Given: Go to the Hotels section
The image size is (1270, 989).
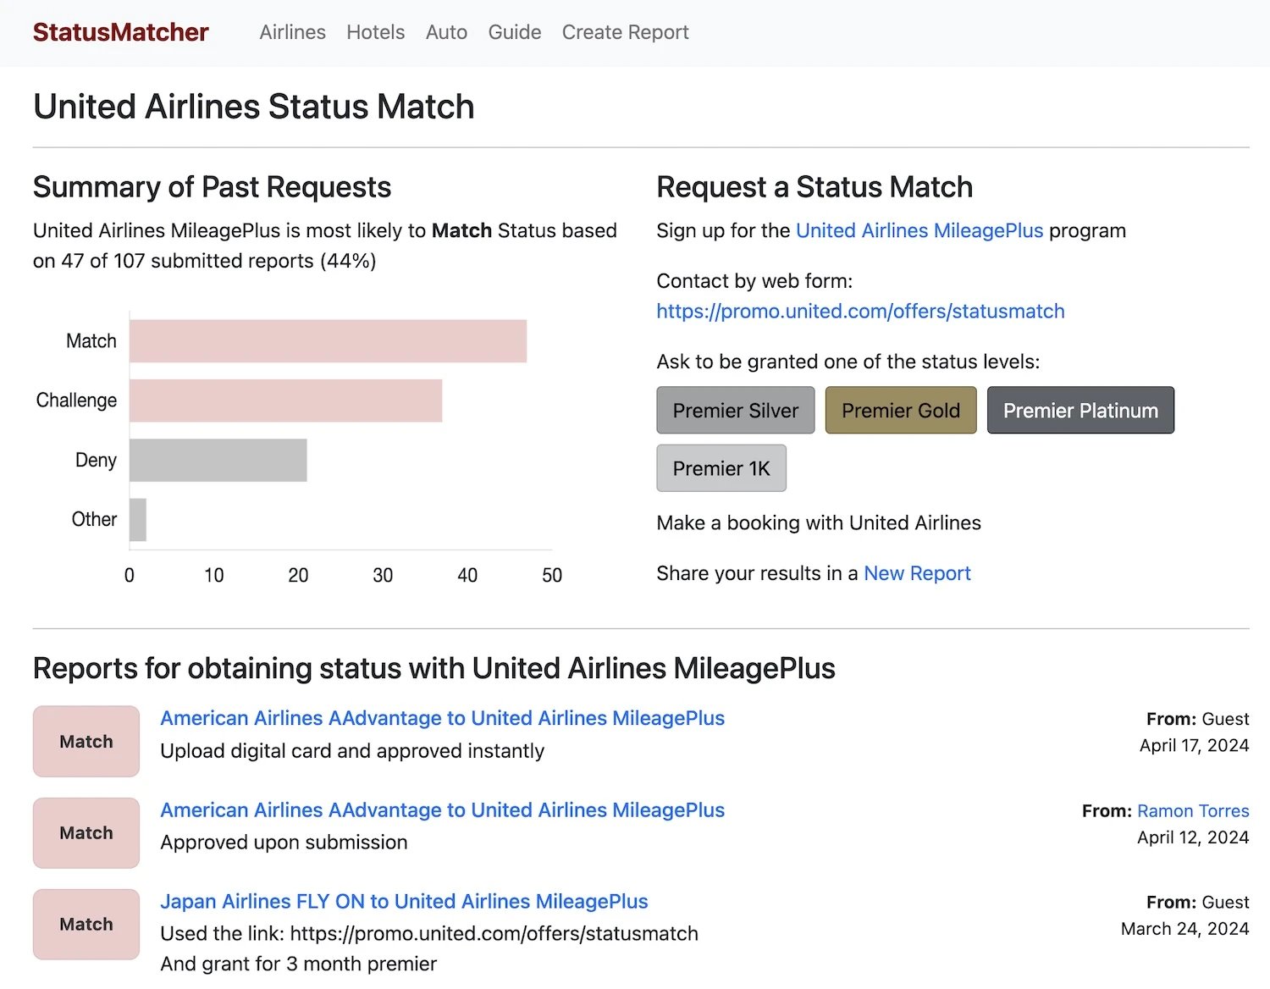Looking at the screenshot, I should click(x=375, y=32).
